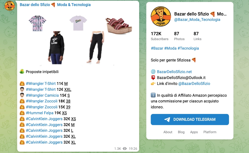This screenshot has height=153, width=249.
Task: Click the pointing hand icon near Link d'invito
Action: [153, 84]
